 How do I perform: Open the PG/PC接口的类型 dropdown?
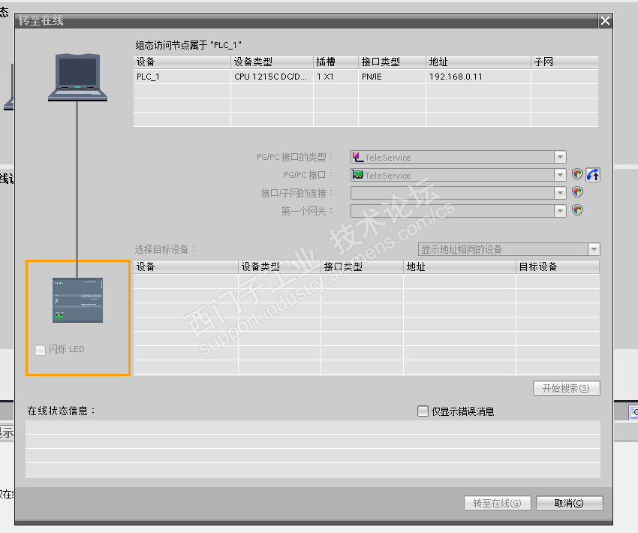tap(560, 157)
